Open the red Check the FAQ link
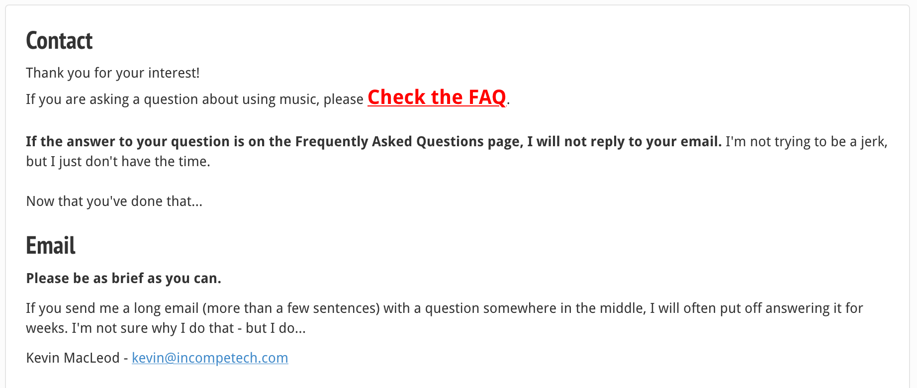Image resolution: width=917 pixels, height=388 pixels. coord(437,97)
